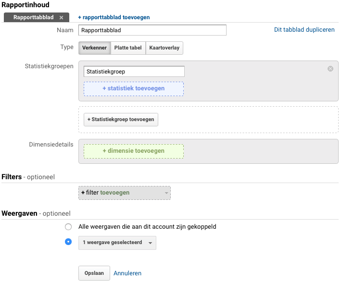Image resolution: width=342 pixels, height=283 pixels.
Task: Close the Rapporttabblad tab with its x icon
Action: pos(61,17)
